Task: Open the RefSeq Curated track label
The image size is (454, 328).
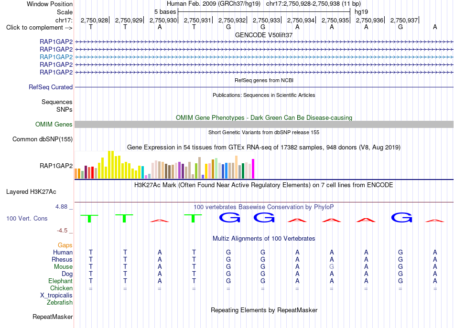Action: click(x=51, y=87)
